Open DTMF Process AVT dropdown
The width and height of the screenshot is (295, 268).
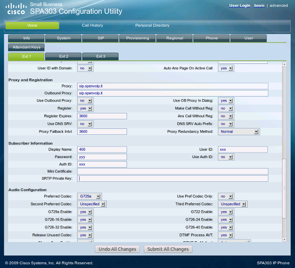click(x=226, y=235)
